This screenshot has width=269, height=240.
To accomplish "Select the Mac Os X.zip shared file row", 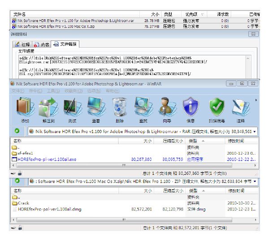I will (135, 27).
